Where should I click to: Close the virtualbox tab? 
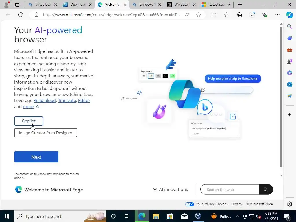pos(55,5)
